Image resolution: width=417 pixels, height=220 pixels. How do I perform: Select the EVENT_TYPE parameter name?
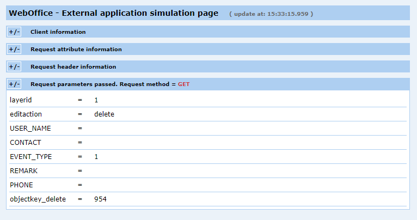coord(30,157)
